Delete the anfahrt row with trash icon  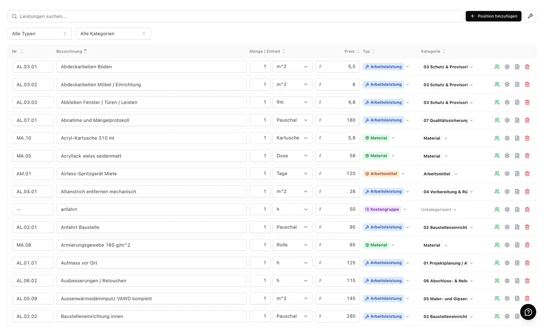(x=527, y=209)
